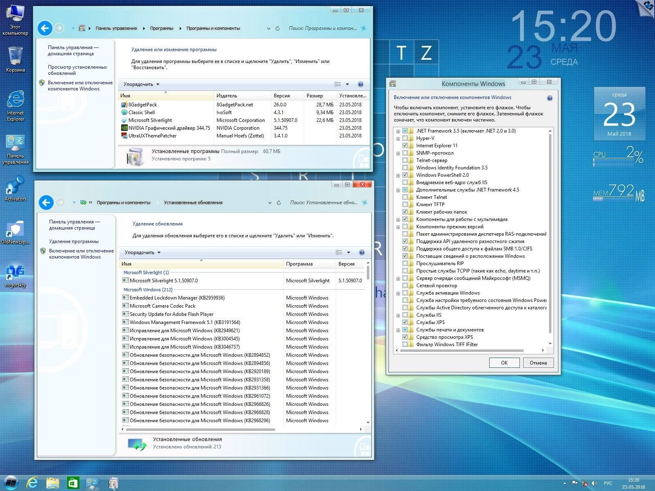Click the Windows Start button

point(11,483)
